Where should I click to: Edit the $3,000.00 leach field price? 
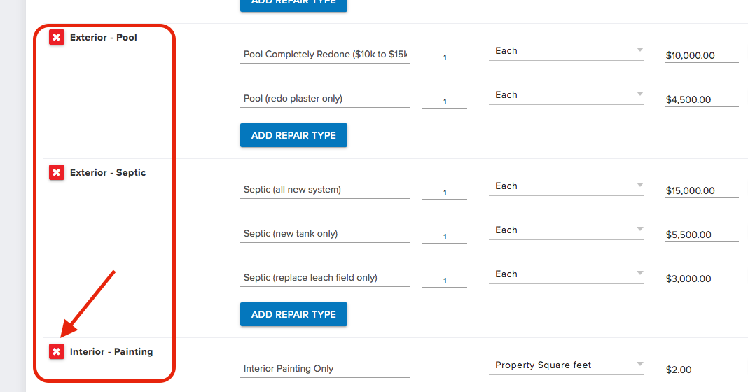pyautogui.click(x=702, y=279)
